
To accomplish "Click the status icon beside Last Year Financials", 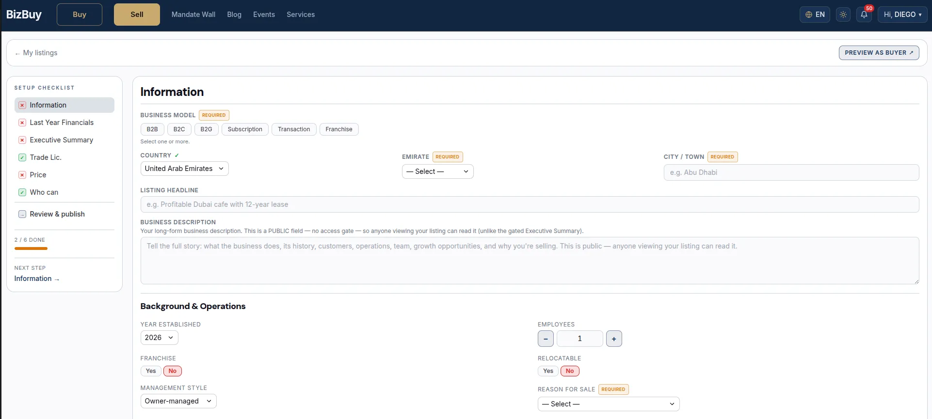I will pos(22,123).
